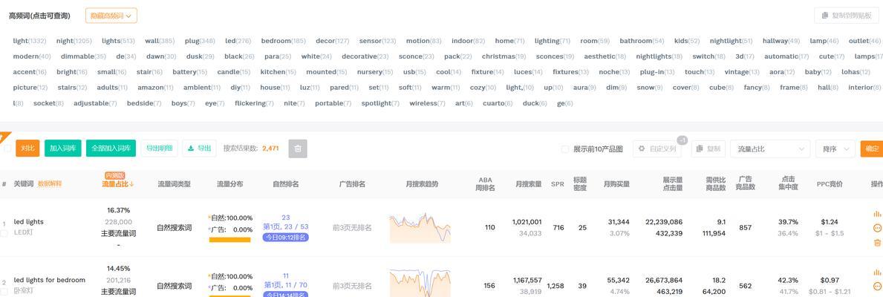Image resolution: width=883 pixels, height=297 pixels.
Task: Click the 导出明细 export details button
Action: tap(159, 148)
